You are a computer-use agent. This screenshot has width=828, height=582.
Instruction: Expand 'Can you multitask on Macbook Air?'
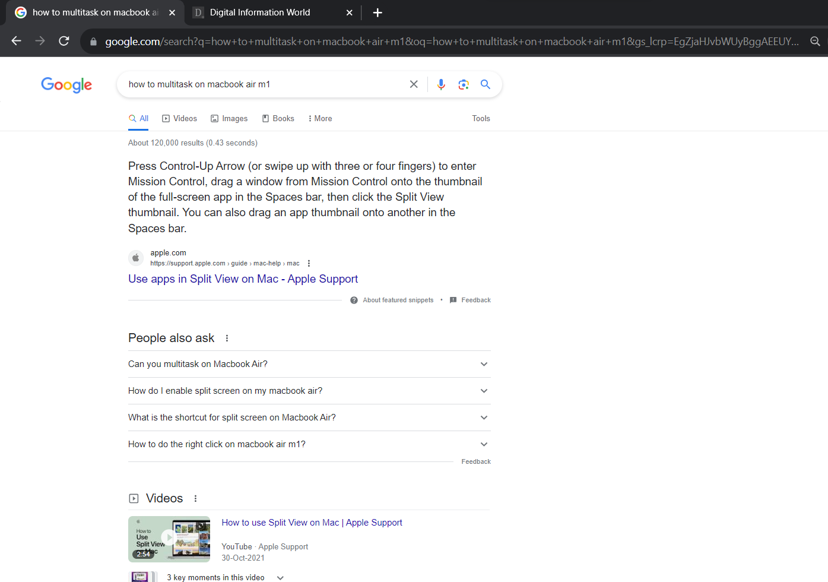click(309, 364)
